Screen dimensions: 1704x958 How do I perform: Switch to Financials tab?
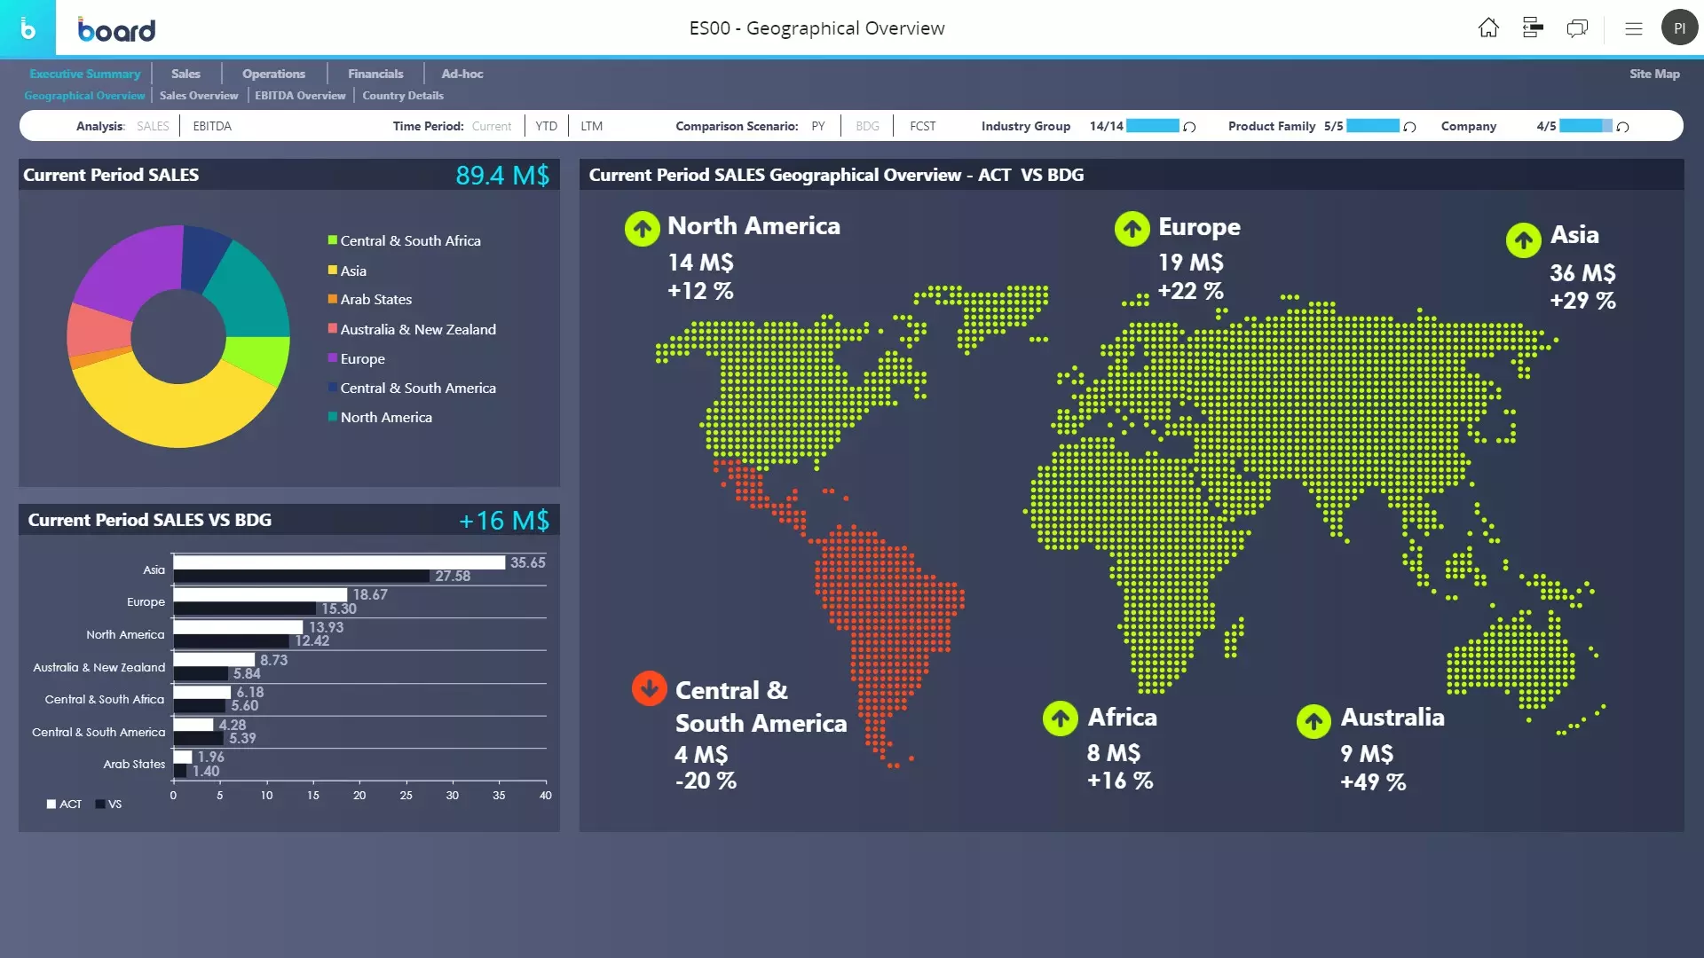[x=375, y=74]
